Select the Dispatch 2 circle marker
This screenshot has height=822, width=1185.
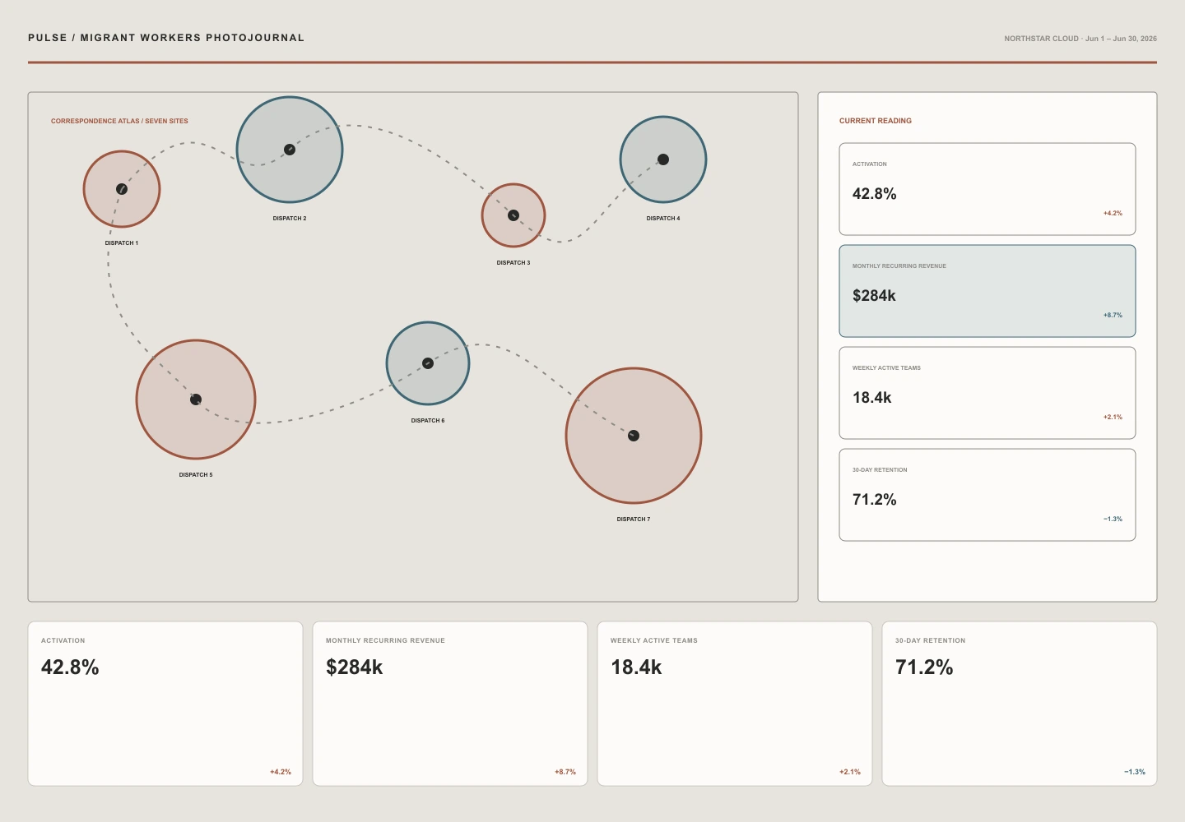(x=290, y=150)
